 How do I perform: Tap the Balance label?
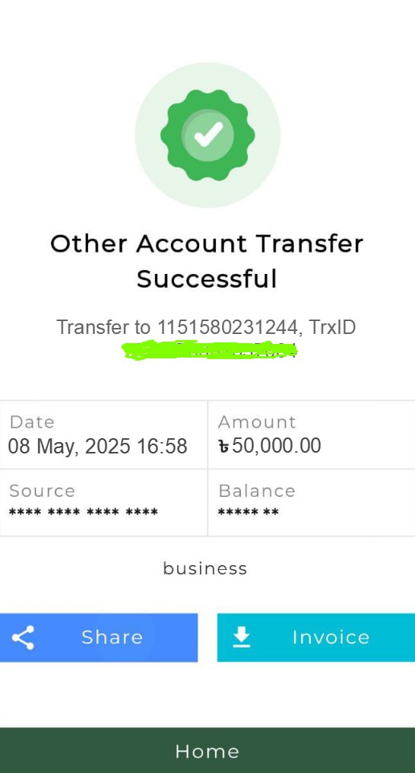(x=256, y=491)
